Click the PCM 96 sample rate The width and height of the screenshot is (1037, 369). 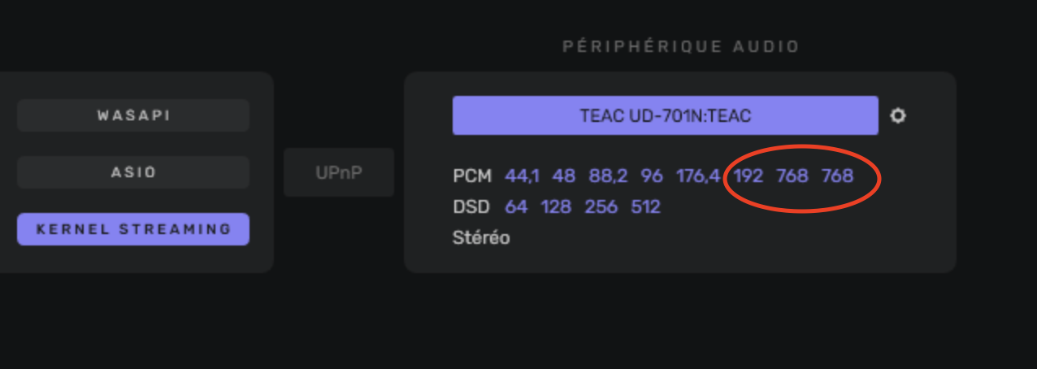pyautogui.click(x=651, y=176)
